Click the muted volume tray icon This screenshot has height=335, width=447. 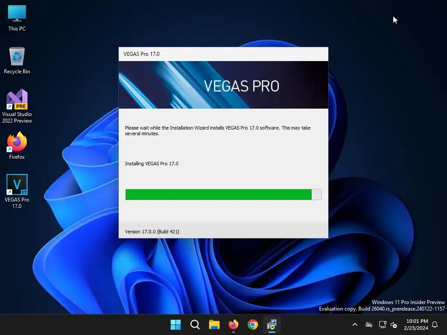[394, 325]
